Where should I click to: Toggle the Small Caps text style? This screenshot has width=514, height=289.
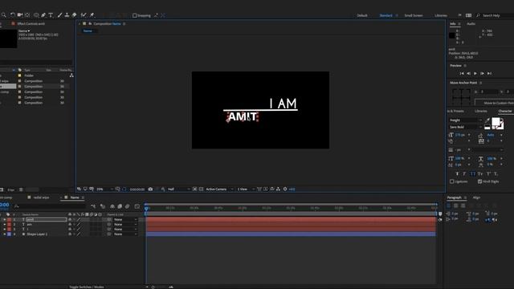pyautogui.click(x=480, y=173)
